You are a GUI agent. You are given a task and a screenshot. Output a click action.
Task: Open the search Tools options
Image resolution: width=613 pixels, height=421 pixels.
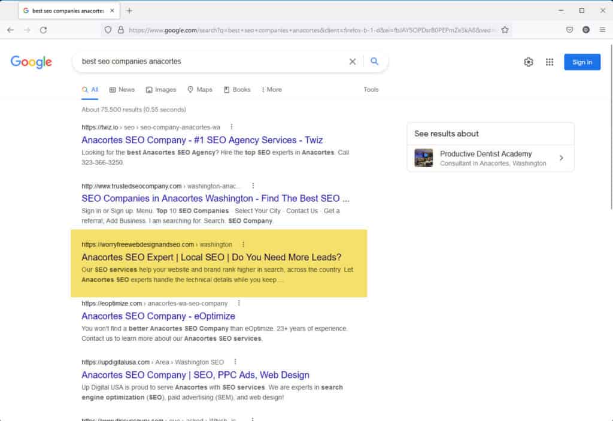pyautogui.click(x=371, y=90)
